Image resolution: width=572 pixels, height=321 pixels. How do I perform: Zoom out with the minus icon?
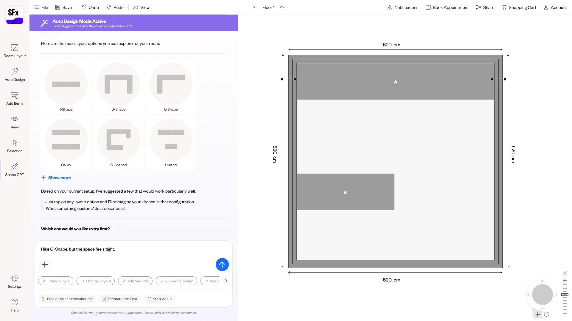[565, 313]
